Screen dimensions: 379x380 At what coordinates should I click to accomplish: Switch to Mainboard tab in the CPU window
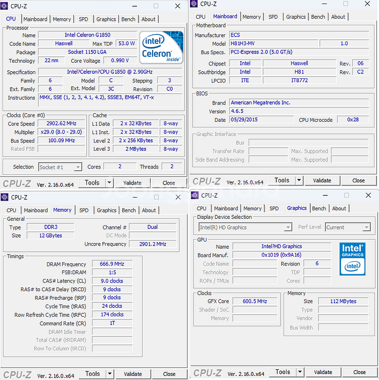[35, 19]
